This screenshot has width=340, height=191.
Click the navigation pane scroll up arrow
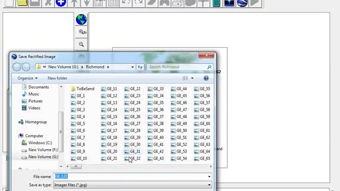(61, 87)
